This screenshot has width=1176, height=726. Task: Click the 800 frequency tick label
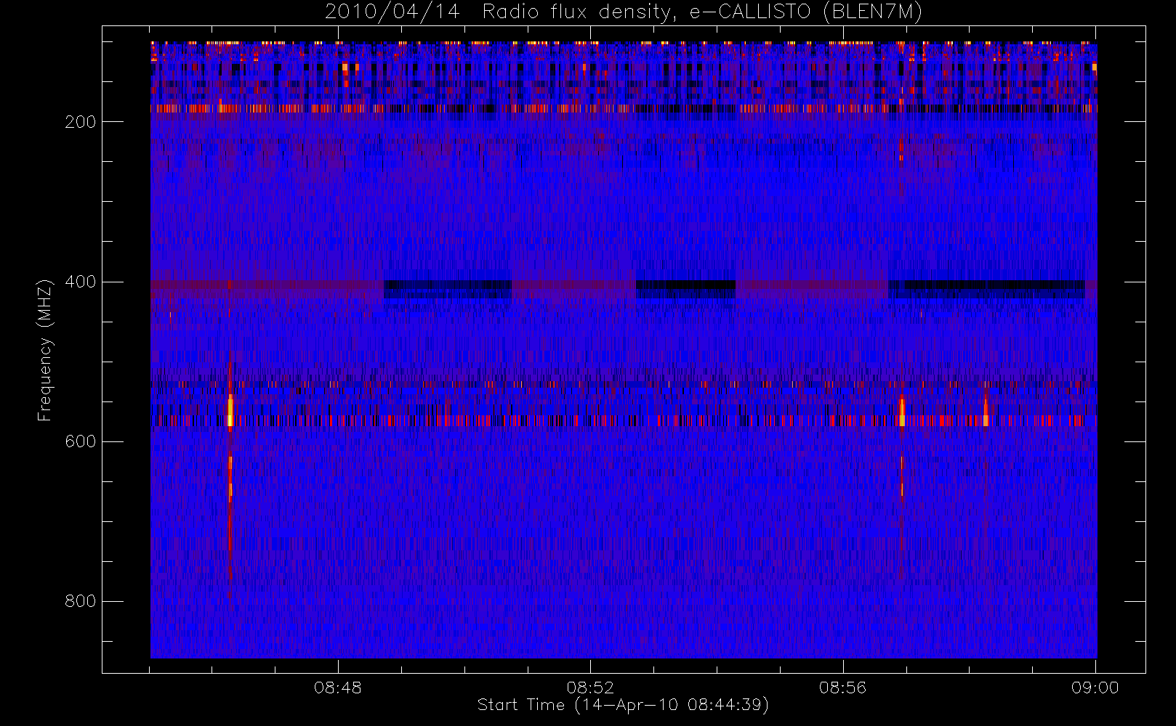coord(80,601)
